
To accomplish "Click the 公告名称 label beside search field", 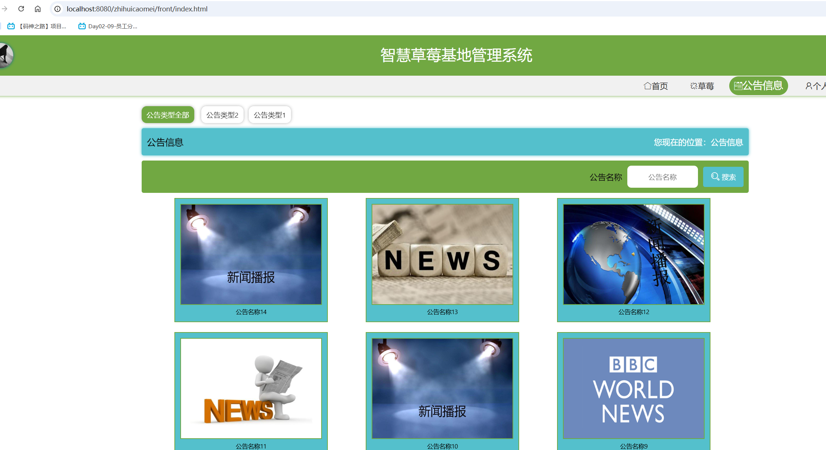I will pos(606,177).
